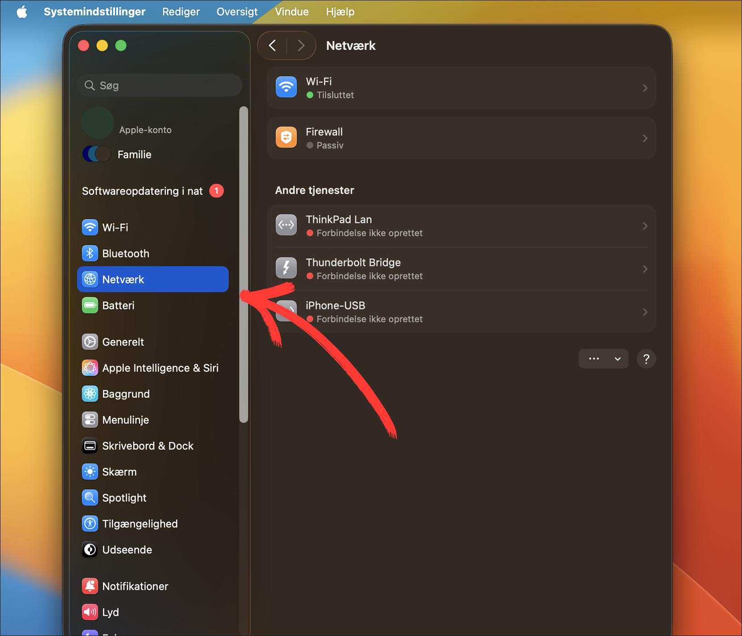Click Thunderbolt Bridge service name
This screenshot has width=742, height=636.
pyautogui.click(x=353, y=262)
